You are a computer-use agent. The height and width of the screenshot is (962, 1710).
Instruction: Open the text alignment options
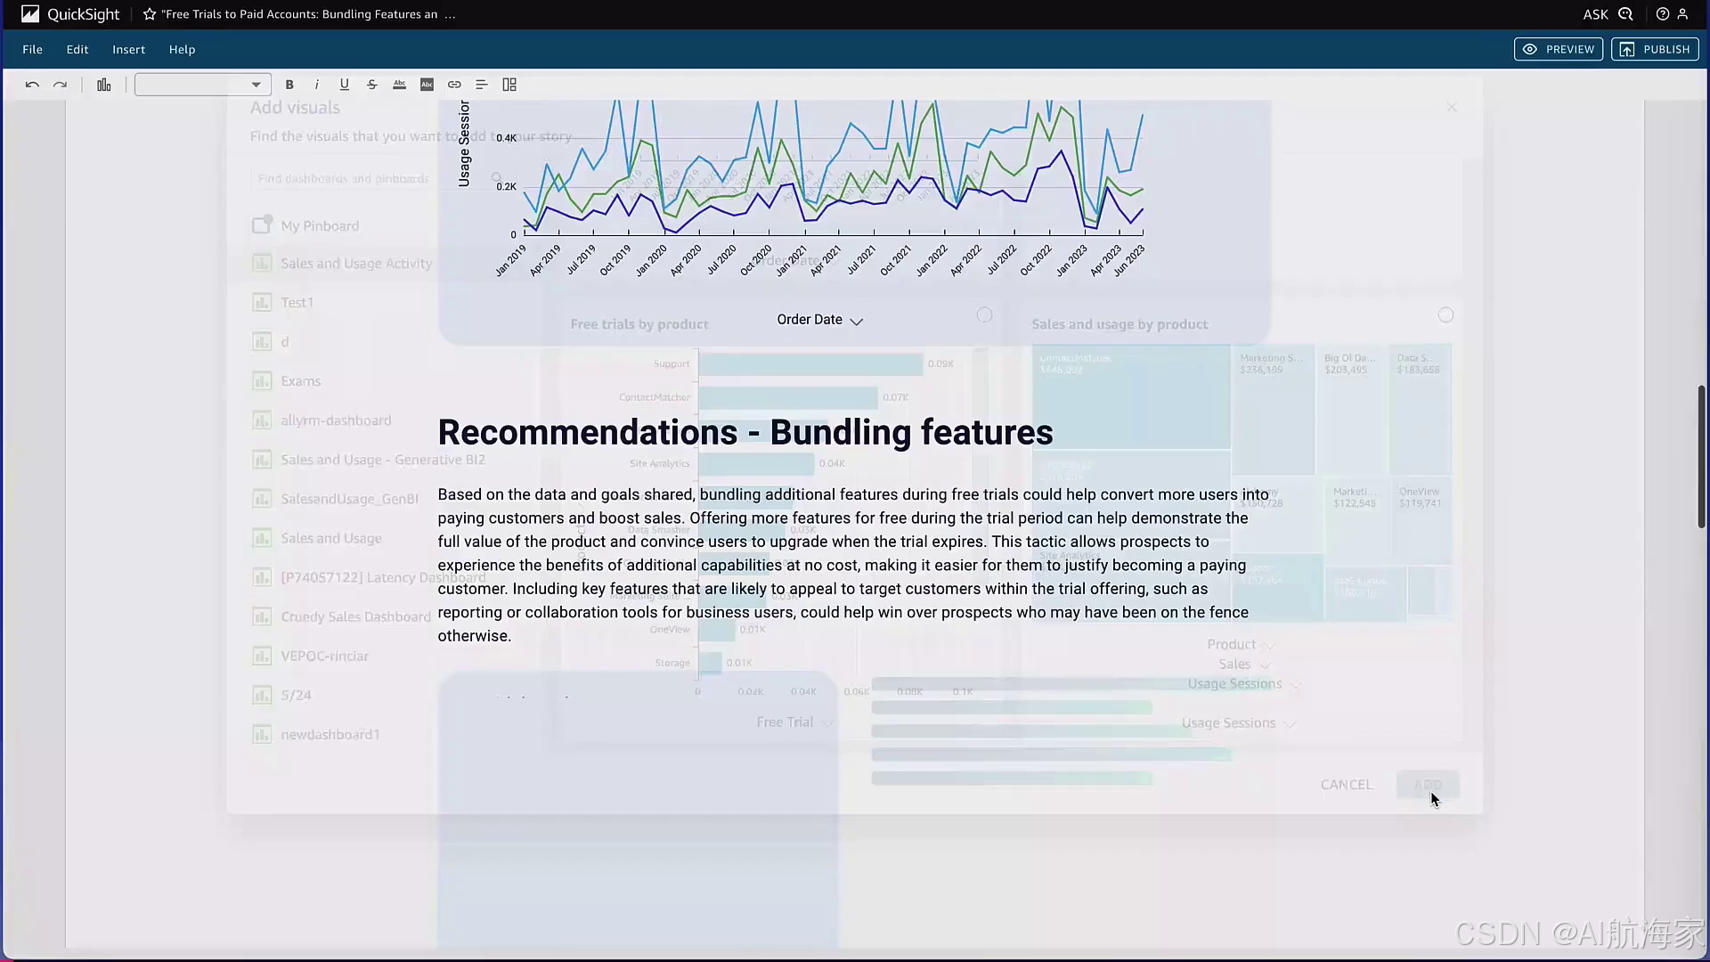(482, 85)
